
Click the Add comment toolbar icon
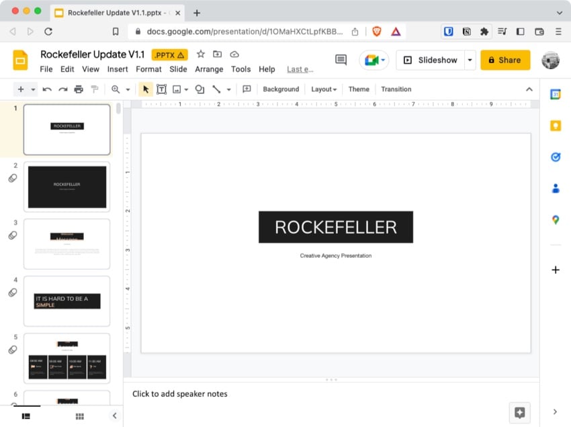(247, 89)
